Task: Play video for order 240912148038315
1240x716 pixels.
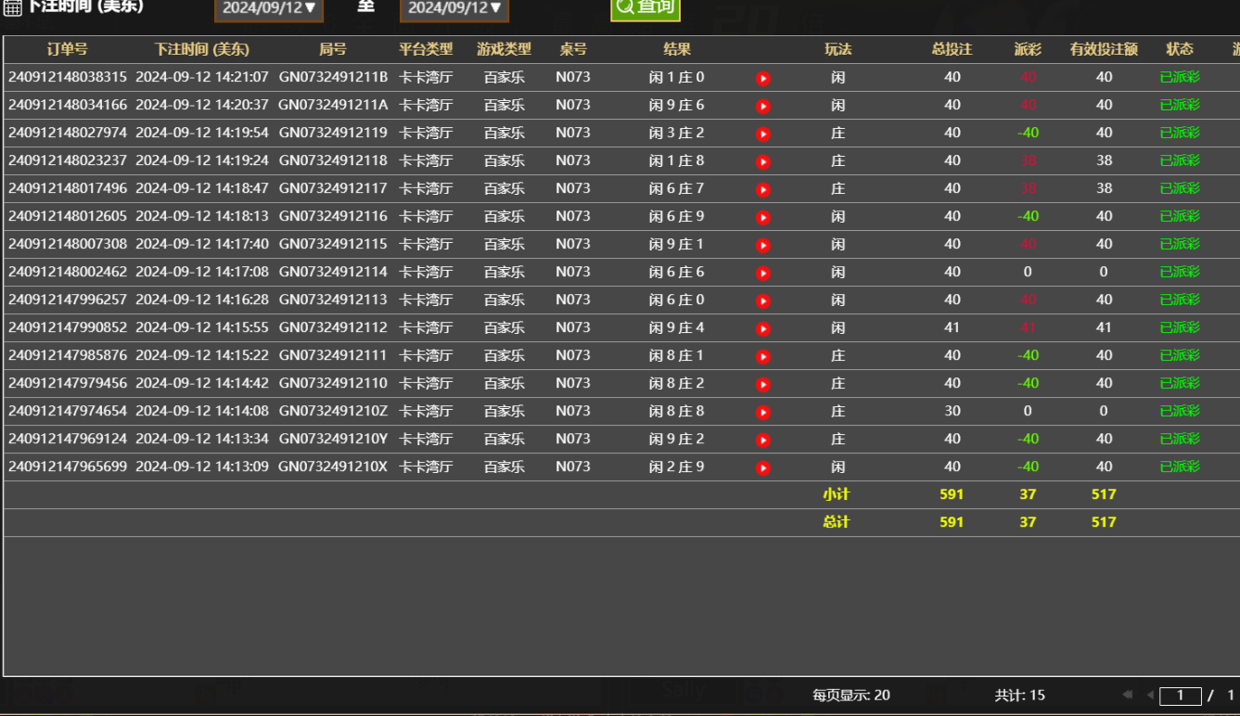Action: [763, 79]
